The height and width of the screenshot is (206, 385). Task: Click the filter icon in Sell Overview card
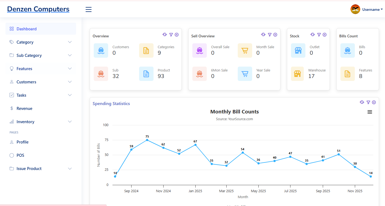point(270,35)
